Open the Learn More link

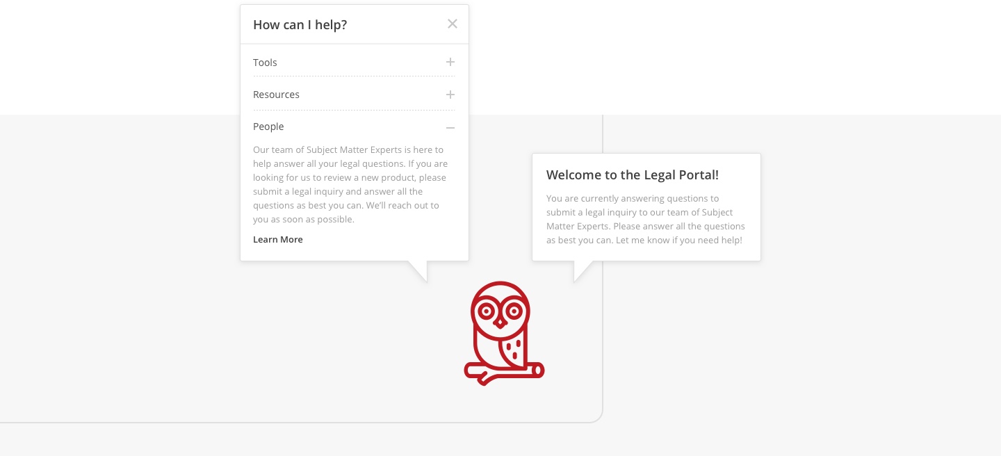point(278,239)
